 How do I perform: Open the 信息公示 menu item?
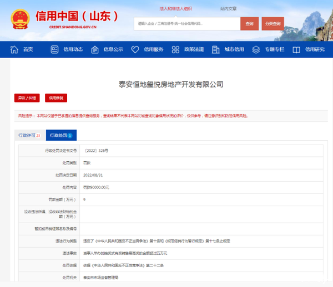click(x=113, y=49)
